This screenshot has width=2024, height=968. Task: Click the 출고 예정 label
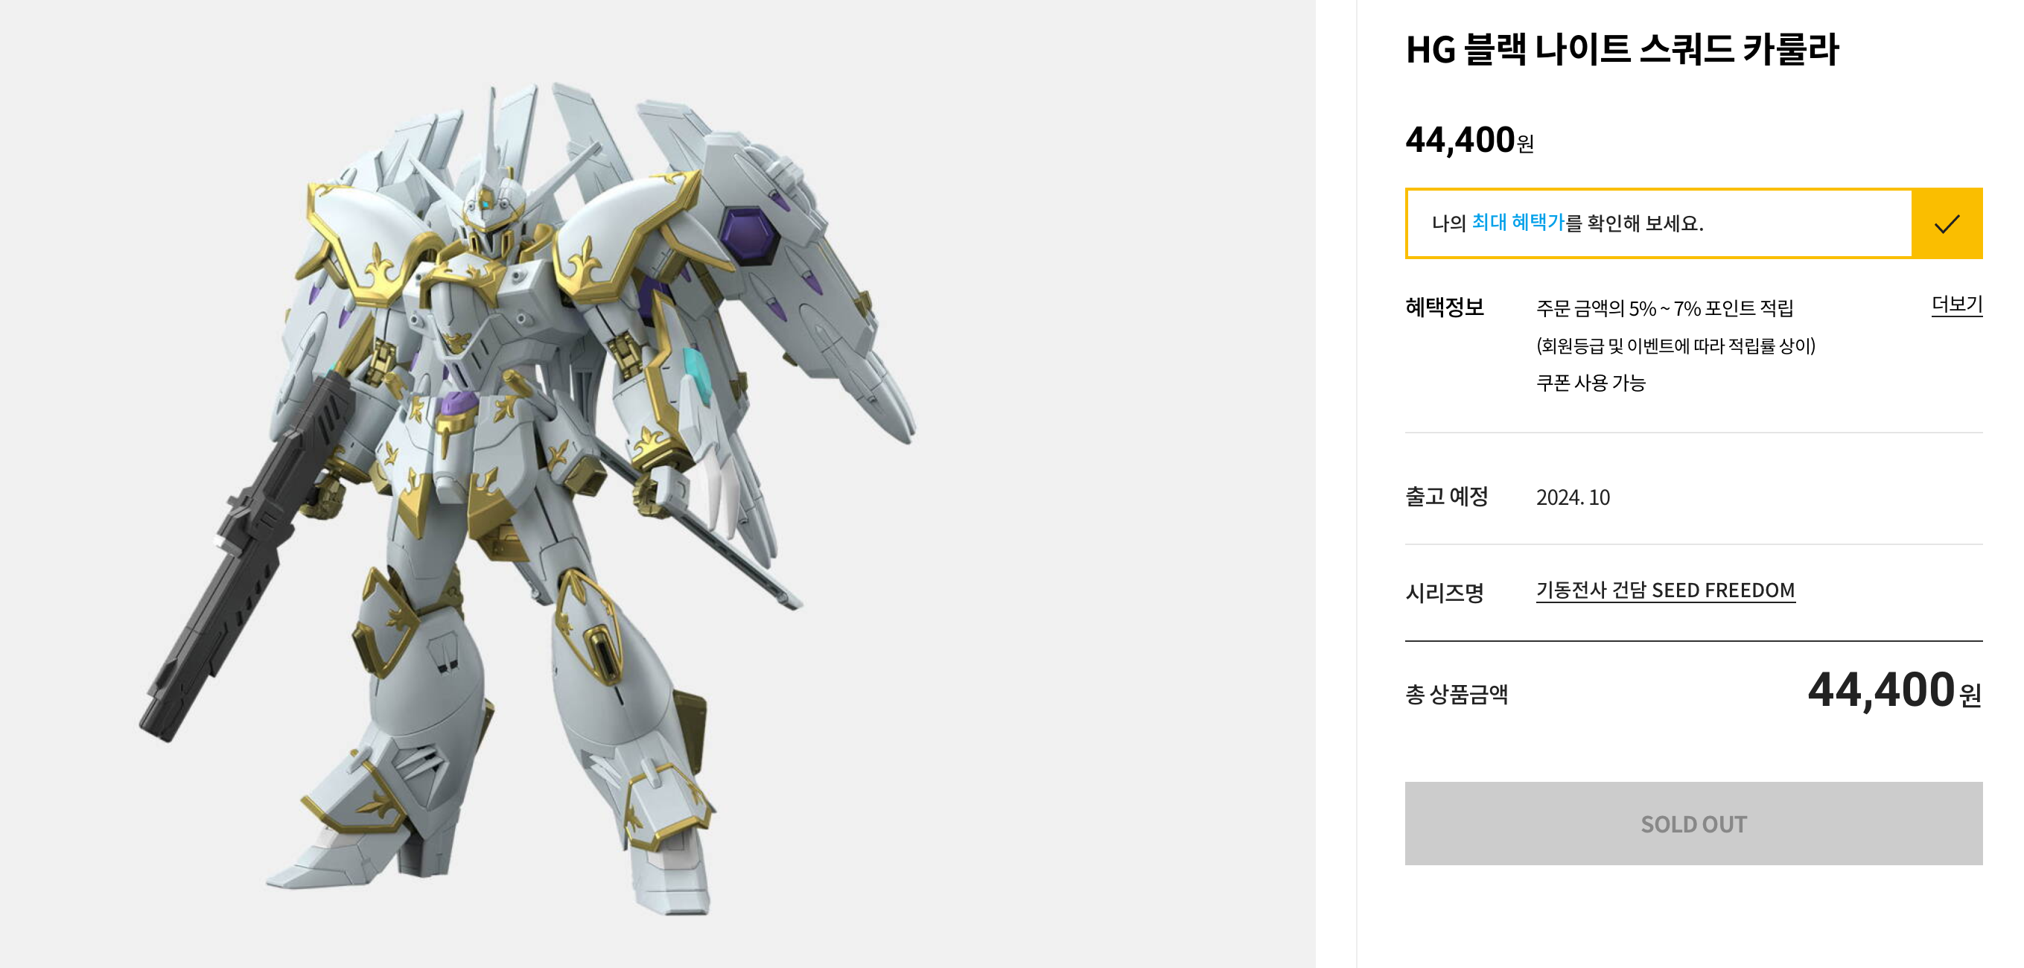(x=1446, y=497)
